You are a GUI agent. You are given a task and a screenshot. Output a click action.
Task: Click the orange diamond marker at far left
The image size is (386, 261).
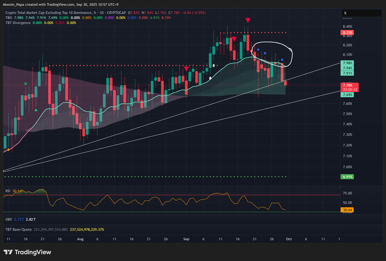8,149
